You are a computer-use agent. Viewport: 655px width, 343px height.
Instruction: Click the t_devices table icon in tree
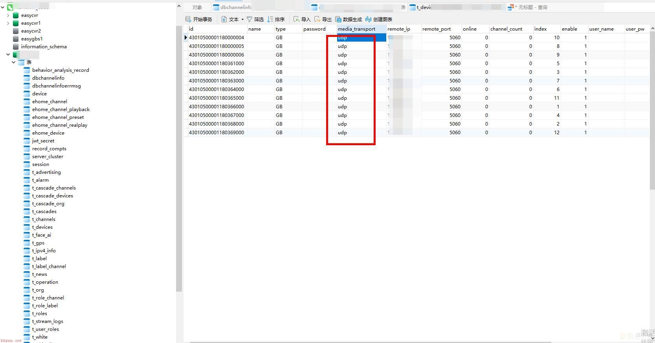(27, 227)
